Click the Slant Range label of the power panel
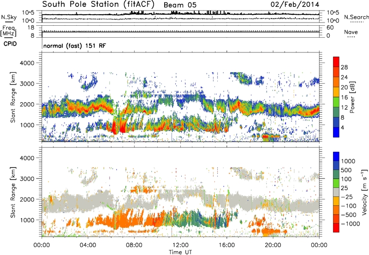This screenshot has height=255, width=369. (13, 97)
